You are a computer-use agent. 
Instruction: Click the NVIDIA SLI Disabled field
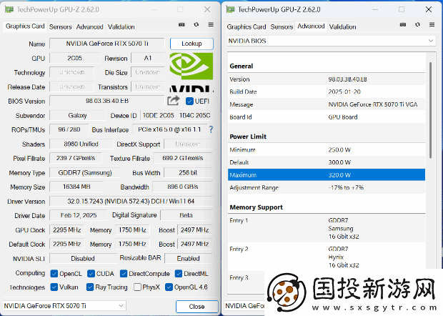83,258
